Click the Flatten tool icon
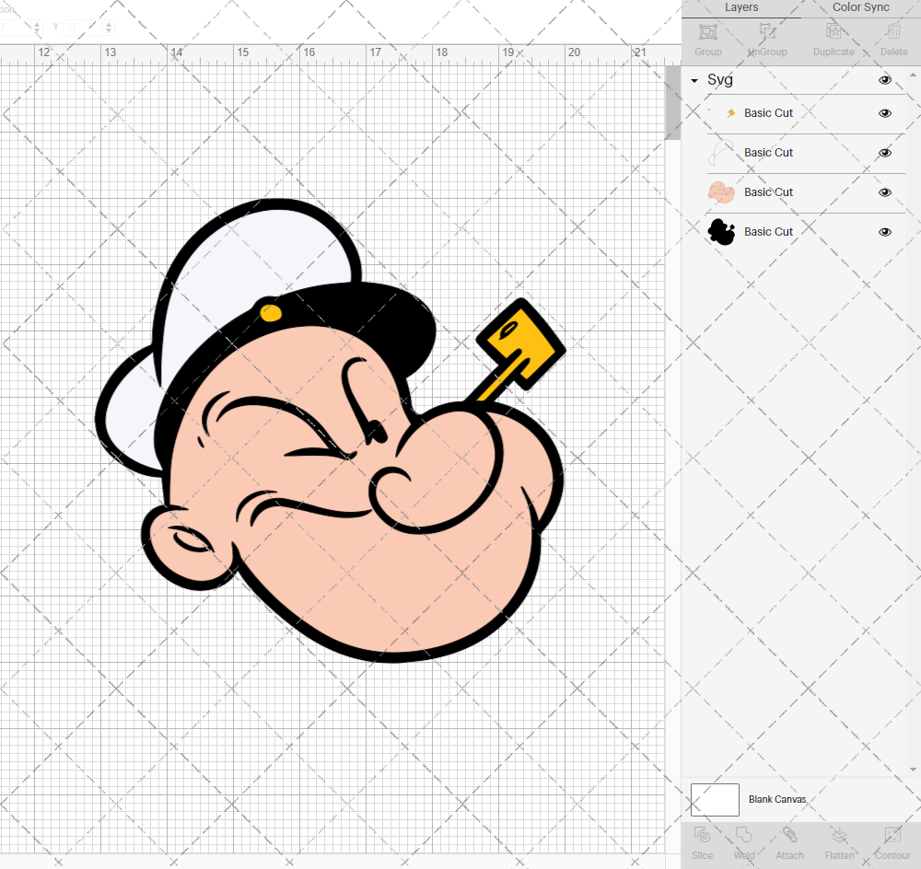This screenshot has width=921, height=869. click(x=839, y=835)
